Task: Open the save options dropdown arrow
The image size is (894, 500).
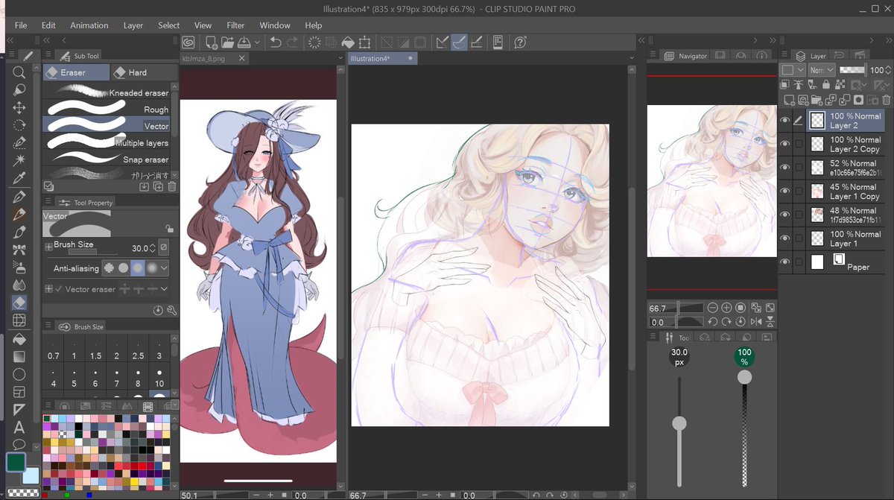Action: pyautogui.click(x=257, y=42)
